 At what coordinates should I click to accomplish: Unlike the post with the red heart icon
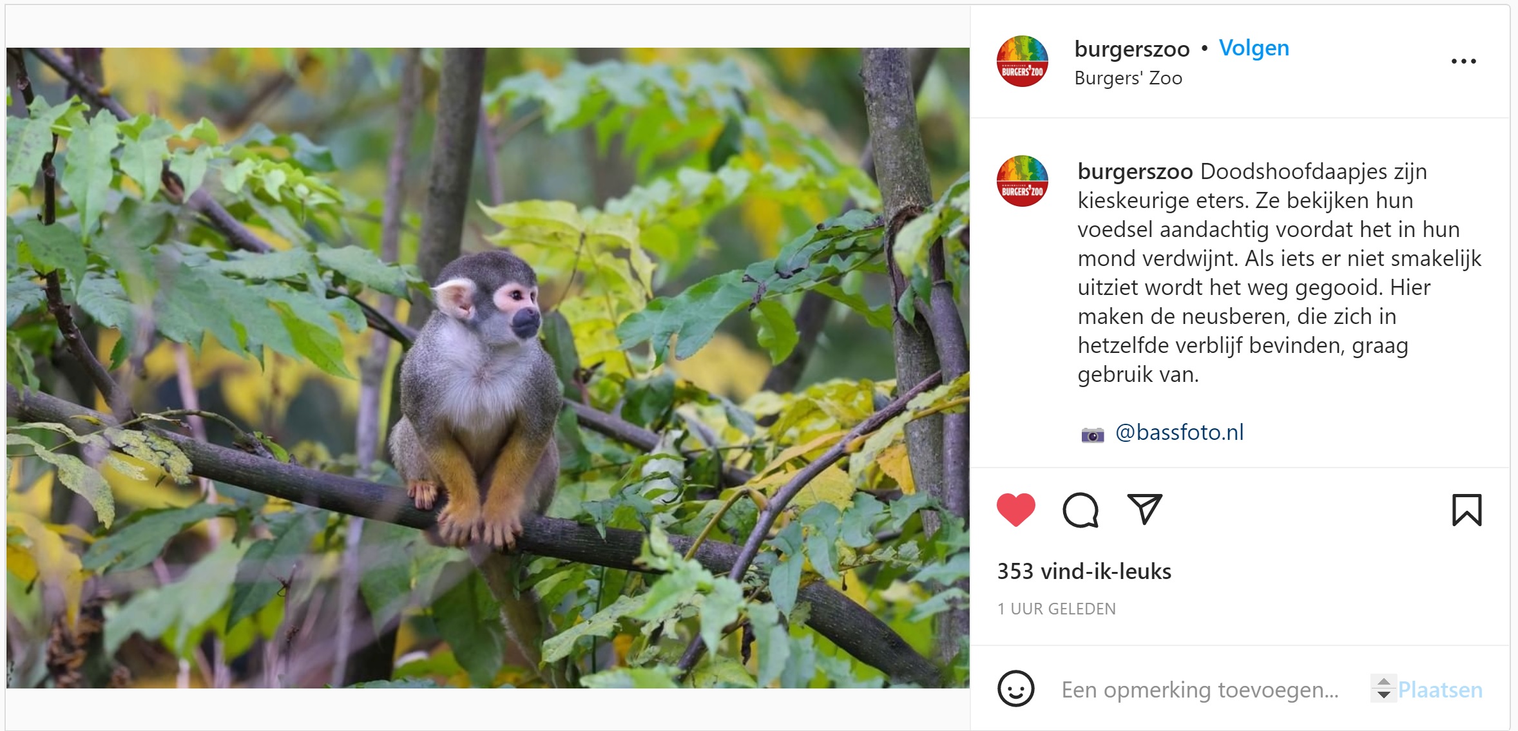point(1015,509)
